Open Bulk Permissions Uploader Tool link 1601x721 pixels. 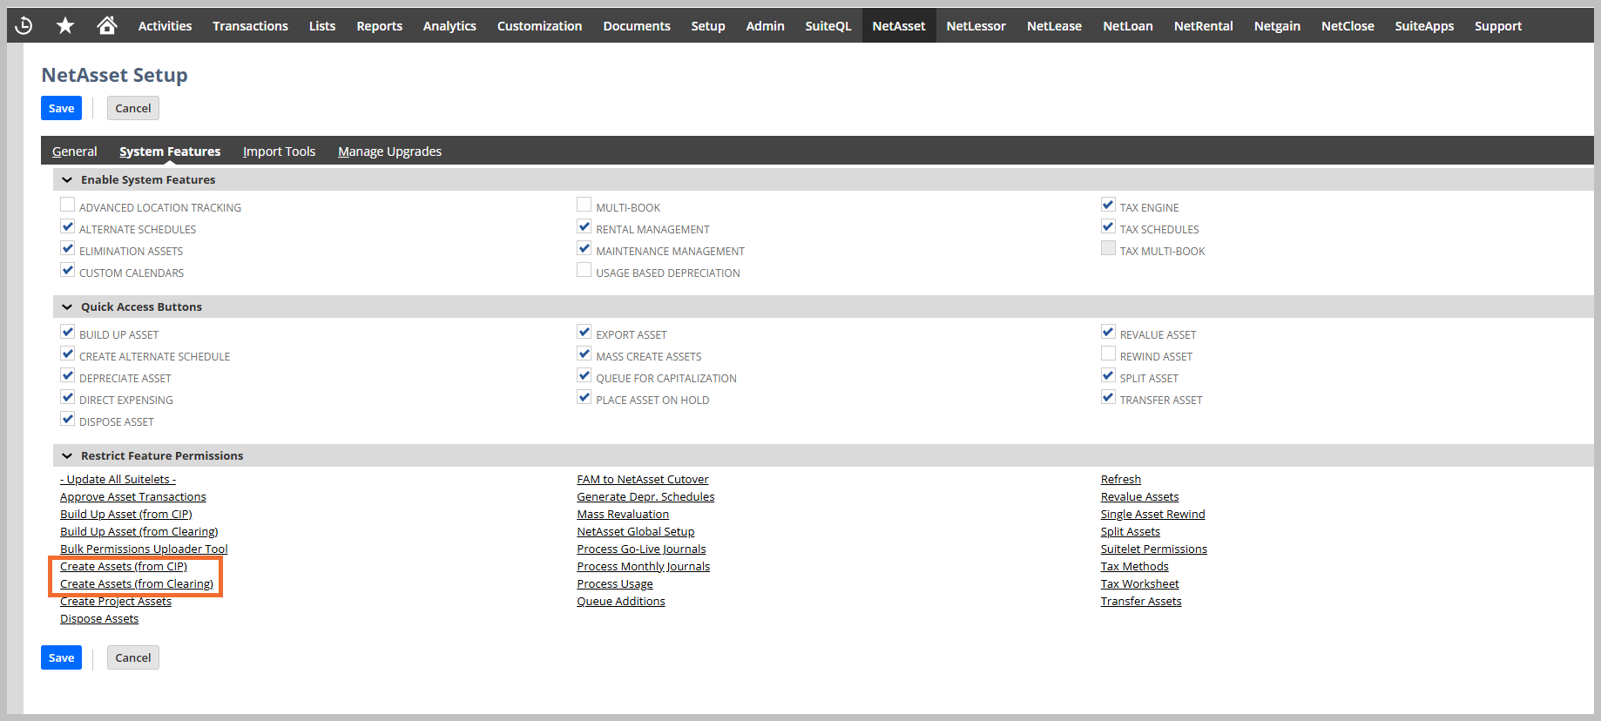(144, 549)
